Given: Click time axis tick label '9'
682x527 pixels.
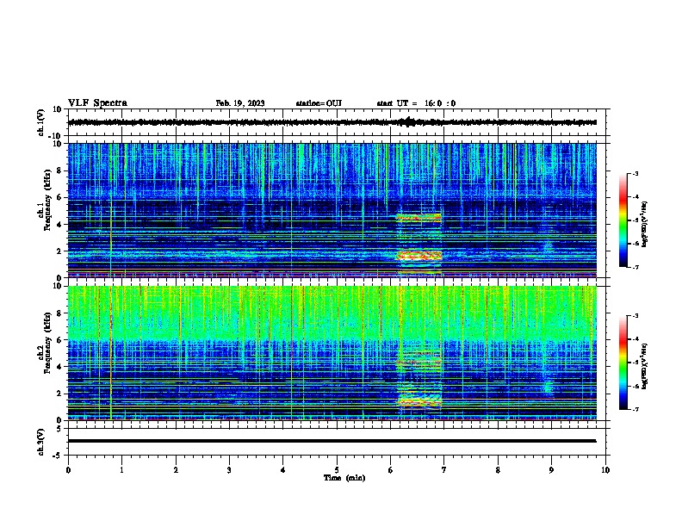Looking at the screenshot, I should click(x=551, y=470).
